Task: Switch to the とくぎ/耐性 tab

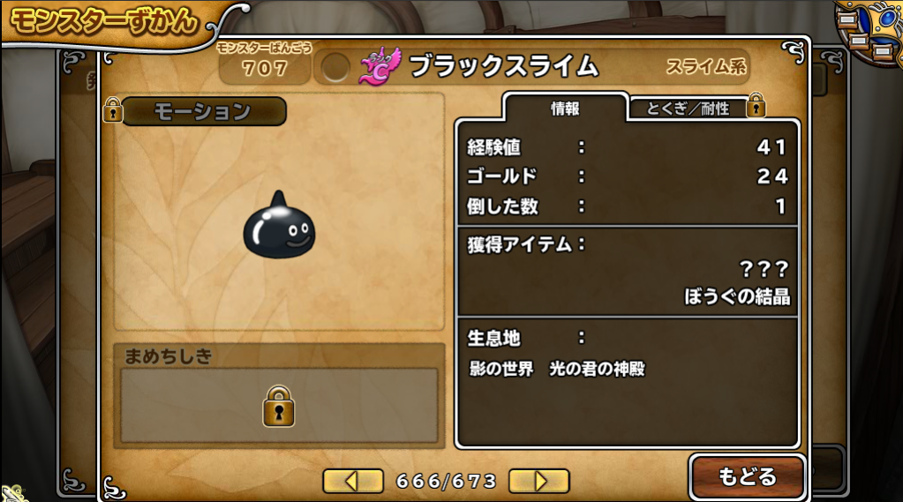Action: pyautogui.click(x=688, y=109)
